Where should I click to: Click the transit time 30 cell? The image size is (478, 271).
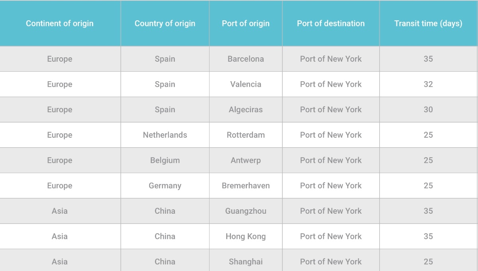(x=428, y=110)
